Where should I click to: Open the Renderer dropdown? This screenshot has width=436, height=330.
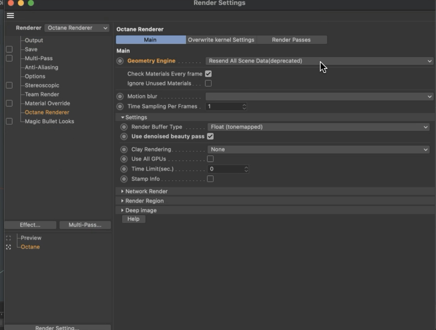click(x=77, y=28)
